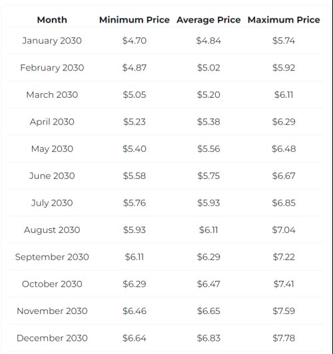Select the August 2030 row label
The image size is (333, 354).
point(52,230)
